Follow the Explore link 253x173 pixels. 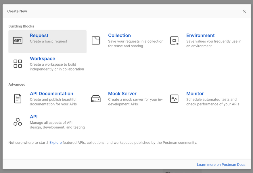55,143
